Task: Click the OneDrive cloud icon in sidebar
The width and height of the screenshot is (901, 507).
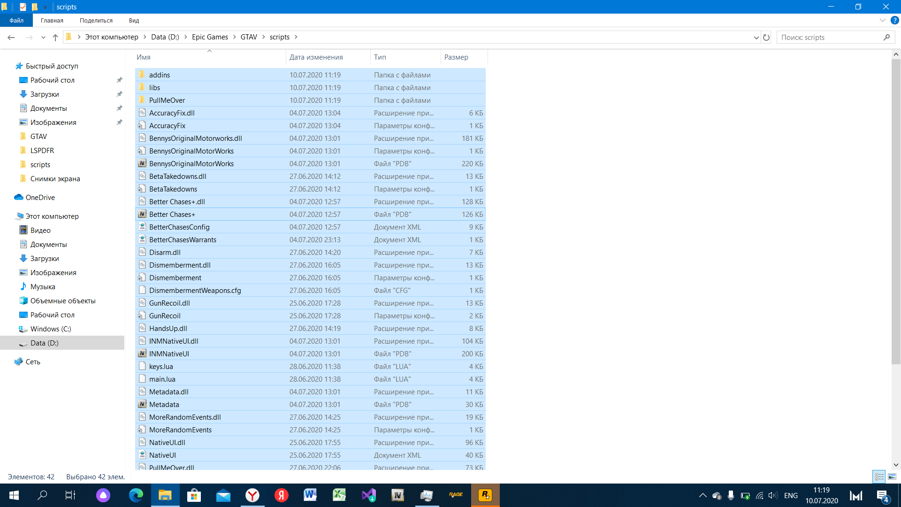Action: click(19, 198)
